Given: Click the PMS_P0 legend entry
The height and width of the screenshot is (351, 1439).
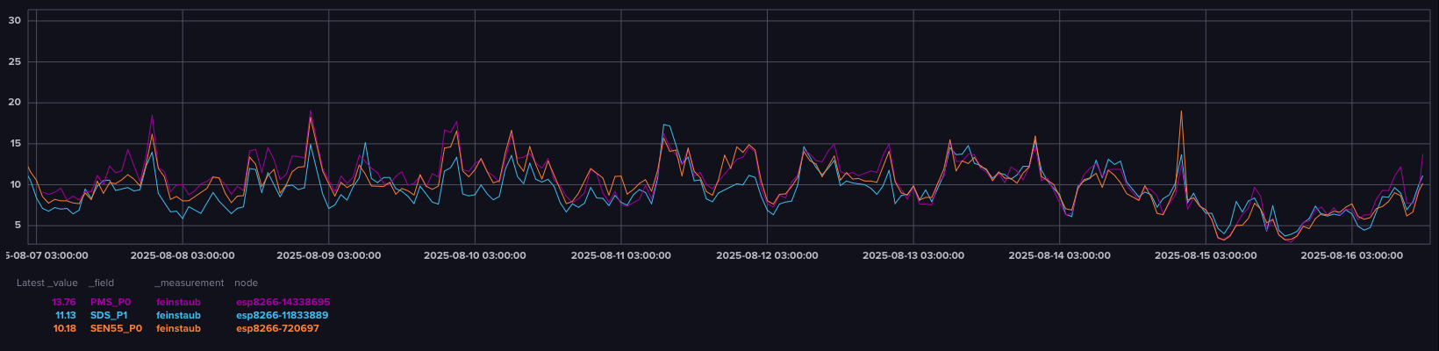Looking at the screenshot, I should [110, 302].
